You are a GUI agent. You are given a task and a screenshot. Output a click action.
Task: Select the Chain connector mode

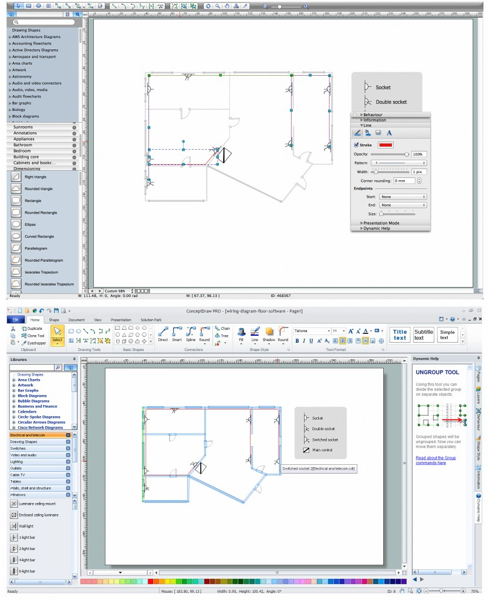click(221, 329)
